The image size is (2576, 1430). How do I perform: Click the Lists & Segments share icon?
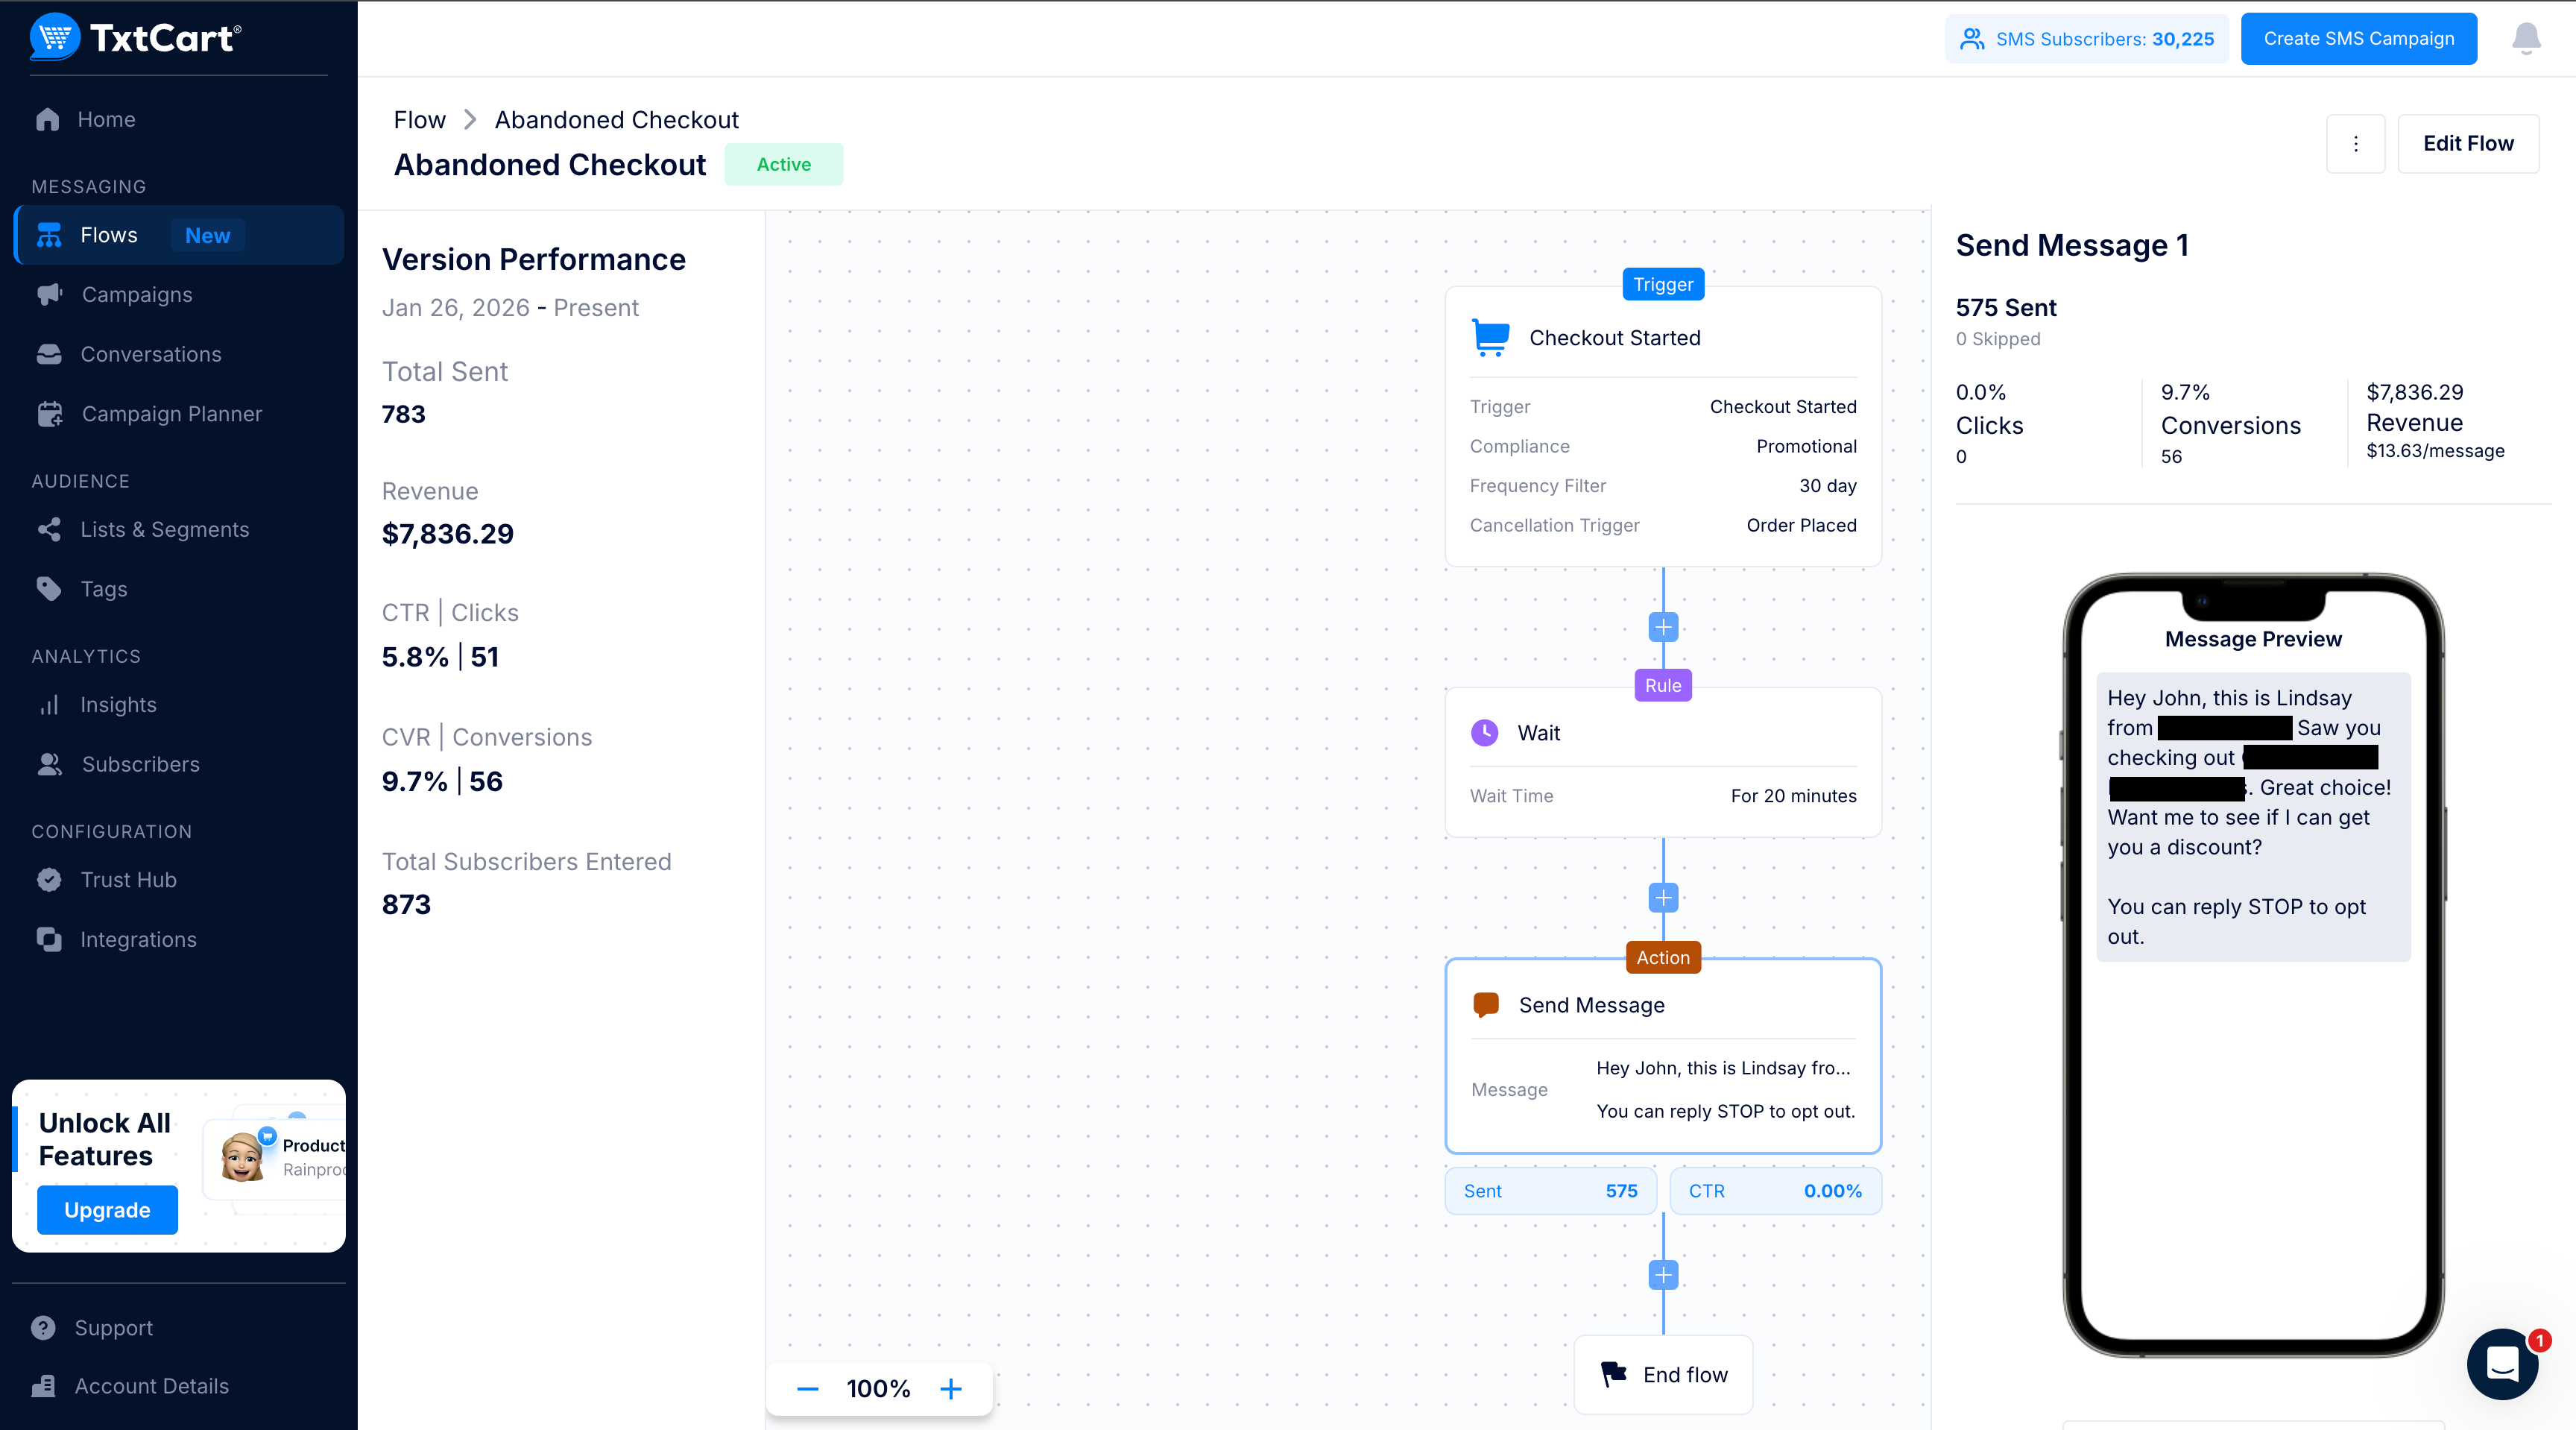[x=49, y=529]
